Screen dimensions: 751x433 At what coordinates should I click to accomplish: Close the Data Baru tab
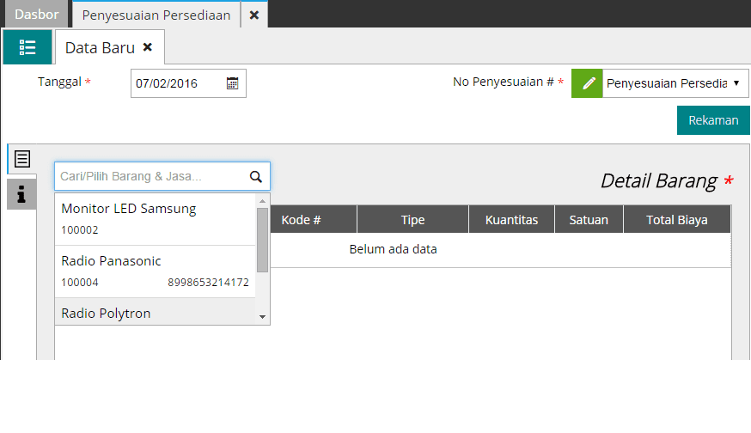(x=148, y=48)
